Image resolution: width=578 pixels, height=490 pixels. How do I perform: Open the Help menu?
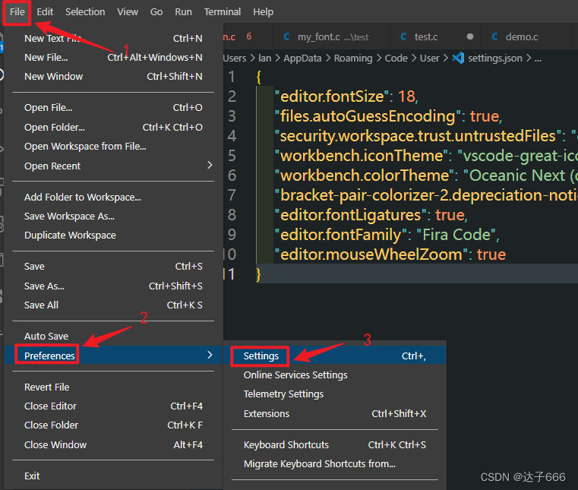tap(264, 12)
